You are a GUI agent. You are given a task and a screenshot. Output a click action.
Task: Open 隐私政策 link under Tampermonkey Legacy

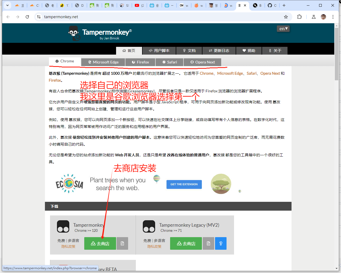tap(154, 247)
